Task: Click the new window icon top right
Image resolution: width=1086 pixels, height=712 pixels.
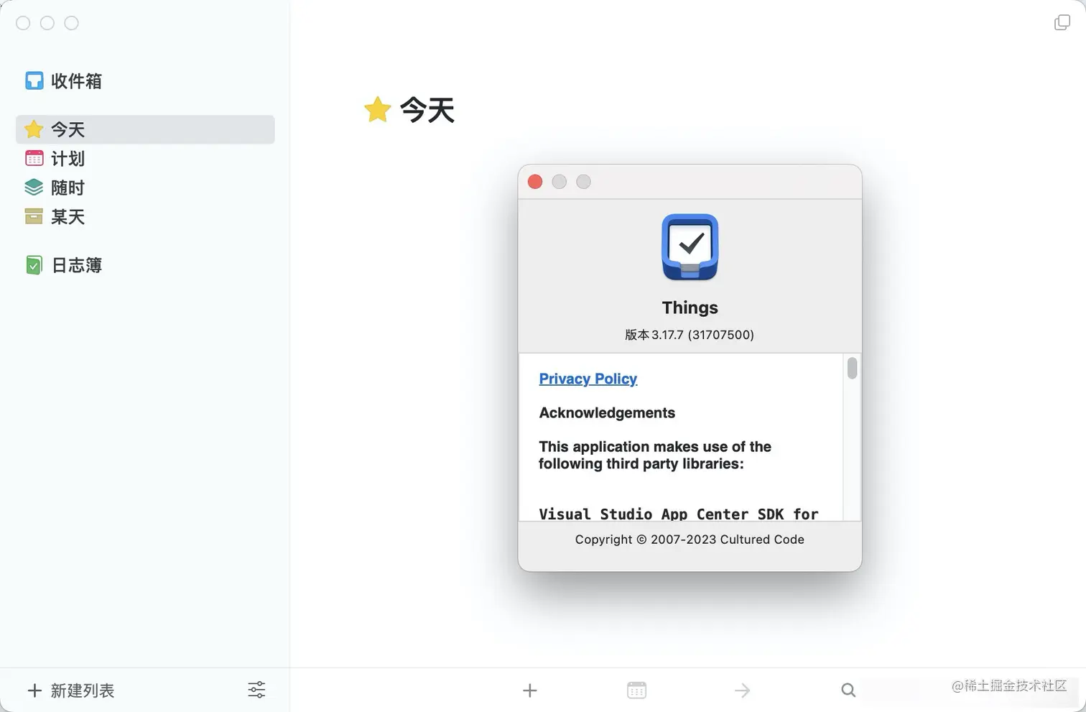Action: pyautogui.click(x=1062, y=22)
